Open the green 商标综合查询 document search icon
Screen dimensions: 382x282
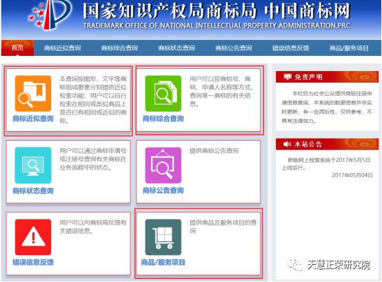[x=163, y=94]
